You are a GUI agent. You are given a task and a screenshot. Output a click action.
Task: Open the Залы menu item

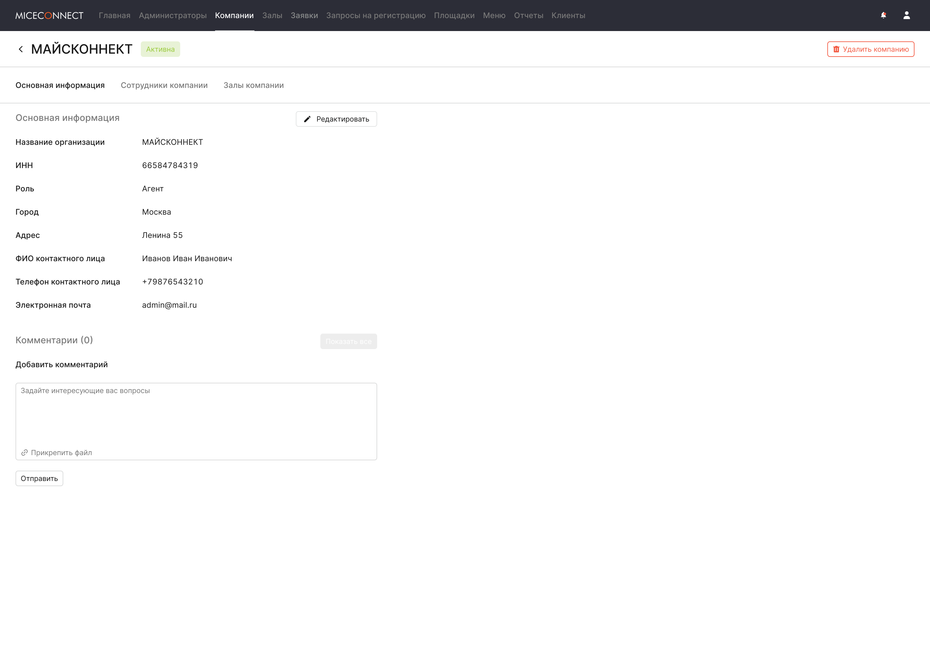[272, 16]
